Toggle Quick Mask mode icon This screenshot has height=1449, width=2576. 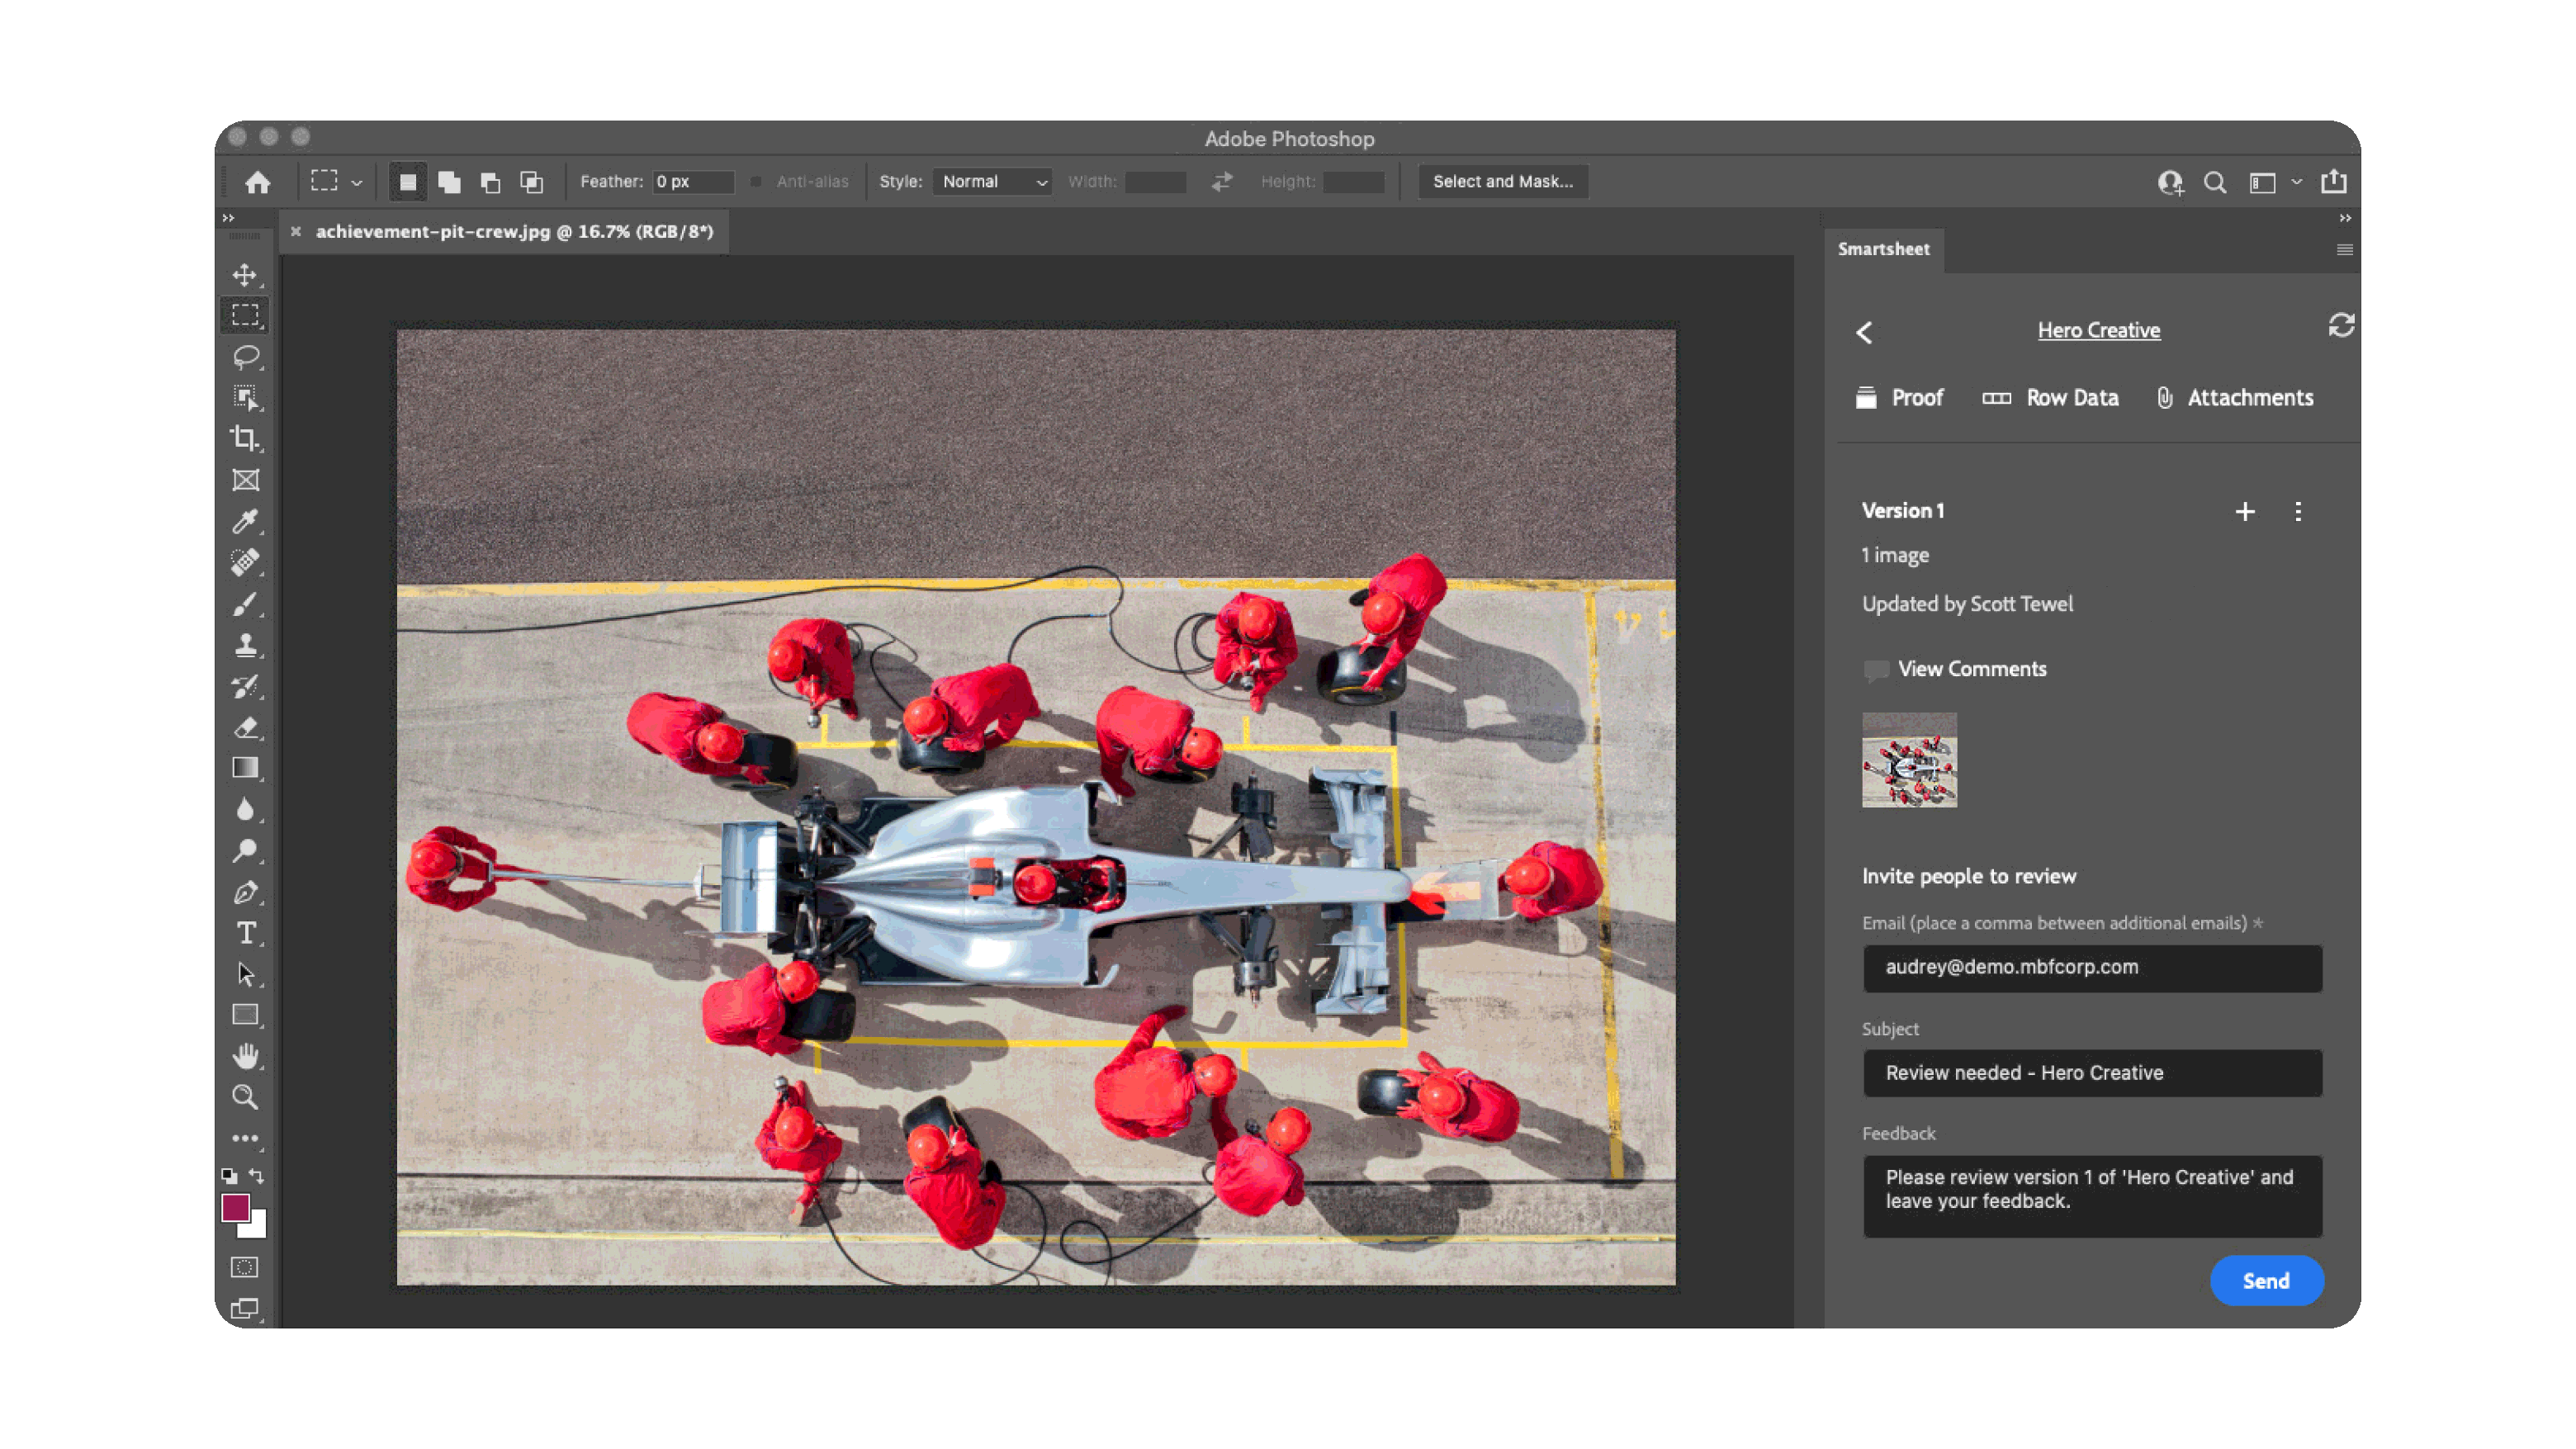pos(245,1267)
